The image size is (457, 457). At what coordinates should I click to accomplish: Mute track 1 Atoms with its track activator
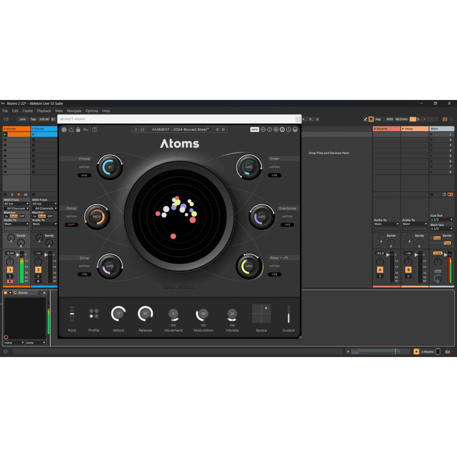[11, 270]
